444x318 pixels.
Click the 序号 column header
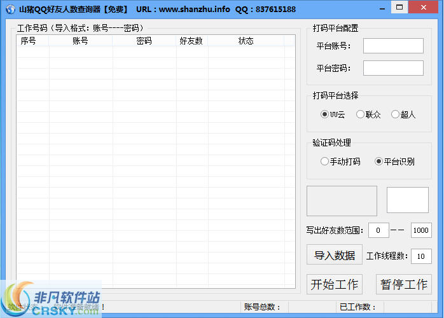[x=33, y=41]
